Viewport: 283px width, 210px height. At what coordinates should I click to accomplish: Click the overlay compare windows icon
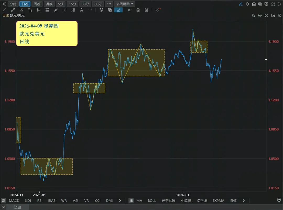pyautogui.click(x=260, y=4)
